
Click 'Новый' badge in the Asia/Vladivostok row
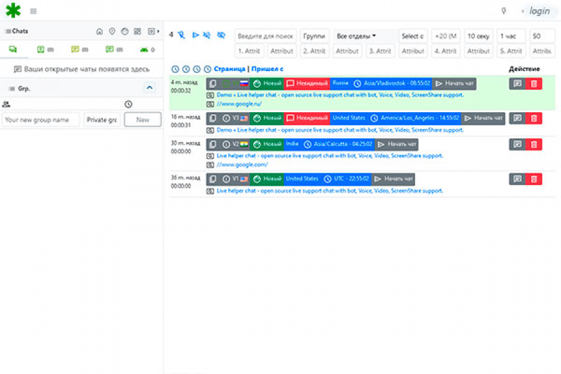[267, 84]
